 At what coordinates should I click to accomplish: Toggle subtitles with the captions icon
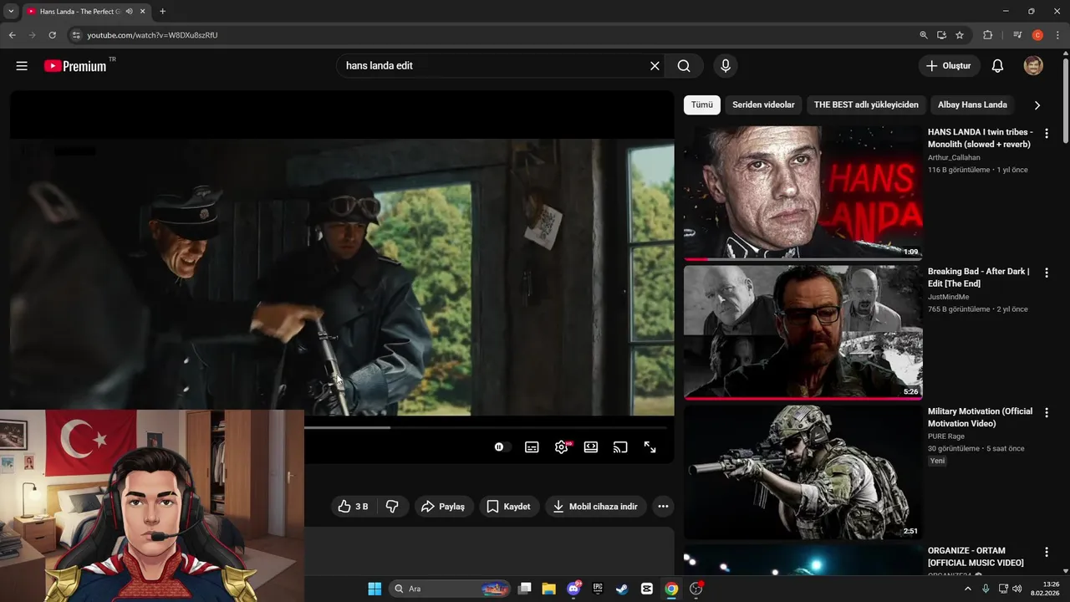tap(532, 447)
